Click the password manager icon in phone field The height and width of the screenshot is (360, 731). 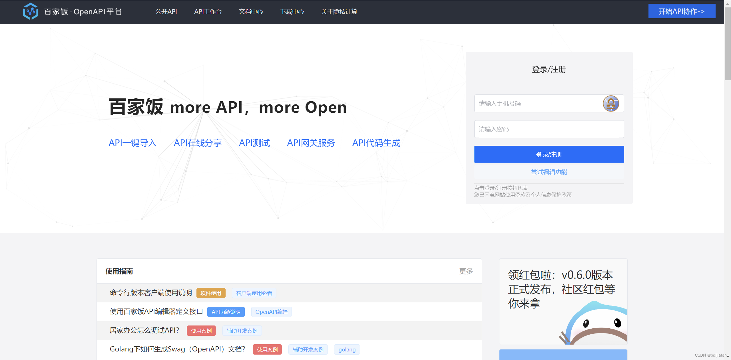(610, 104)
